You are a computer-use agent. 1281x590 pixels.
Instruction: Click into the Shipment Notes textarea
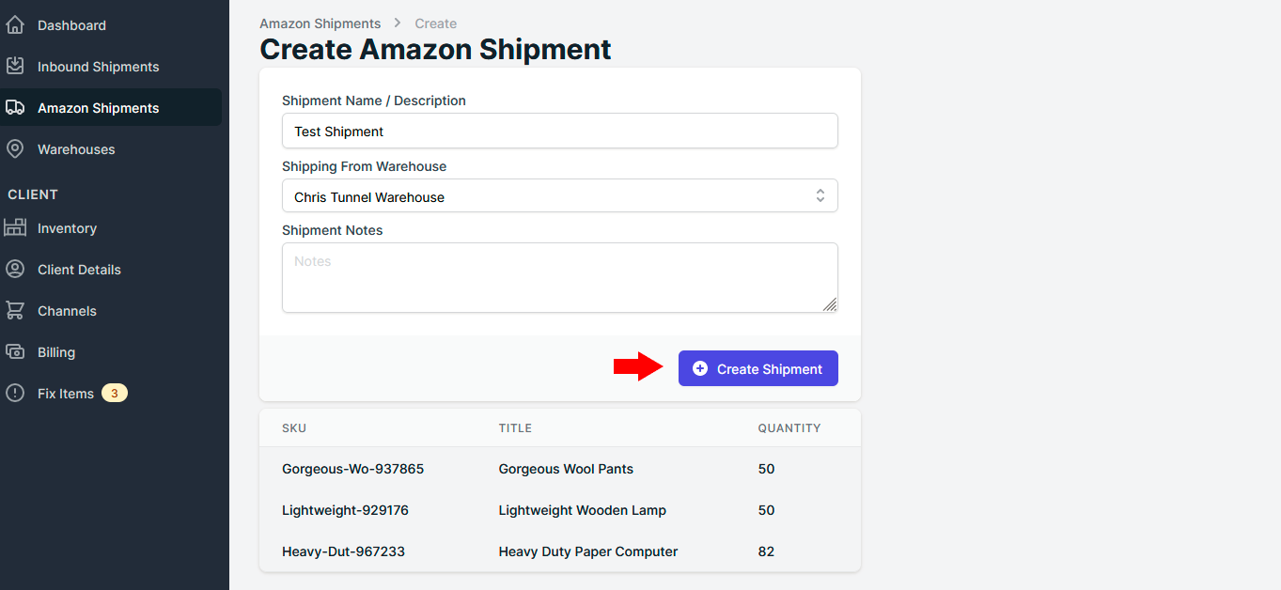click(559, 278)
